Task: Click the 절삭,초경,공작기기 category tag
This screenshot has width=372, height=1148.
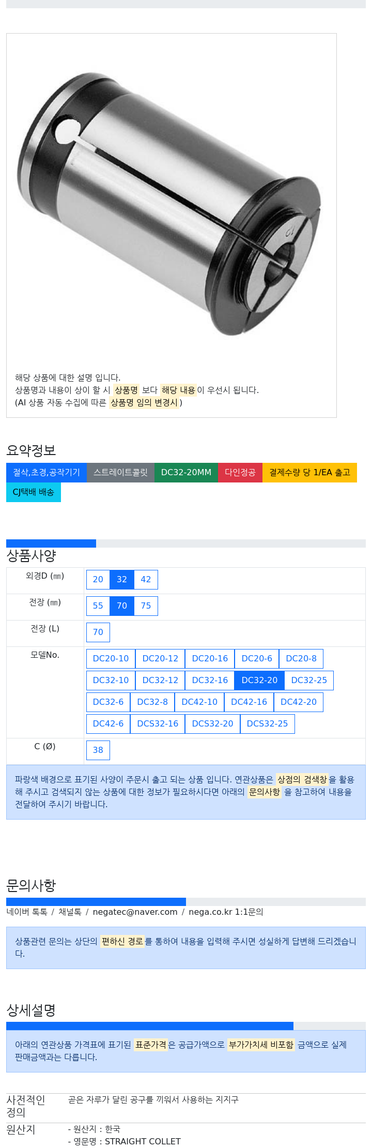Action: (47, 473)
